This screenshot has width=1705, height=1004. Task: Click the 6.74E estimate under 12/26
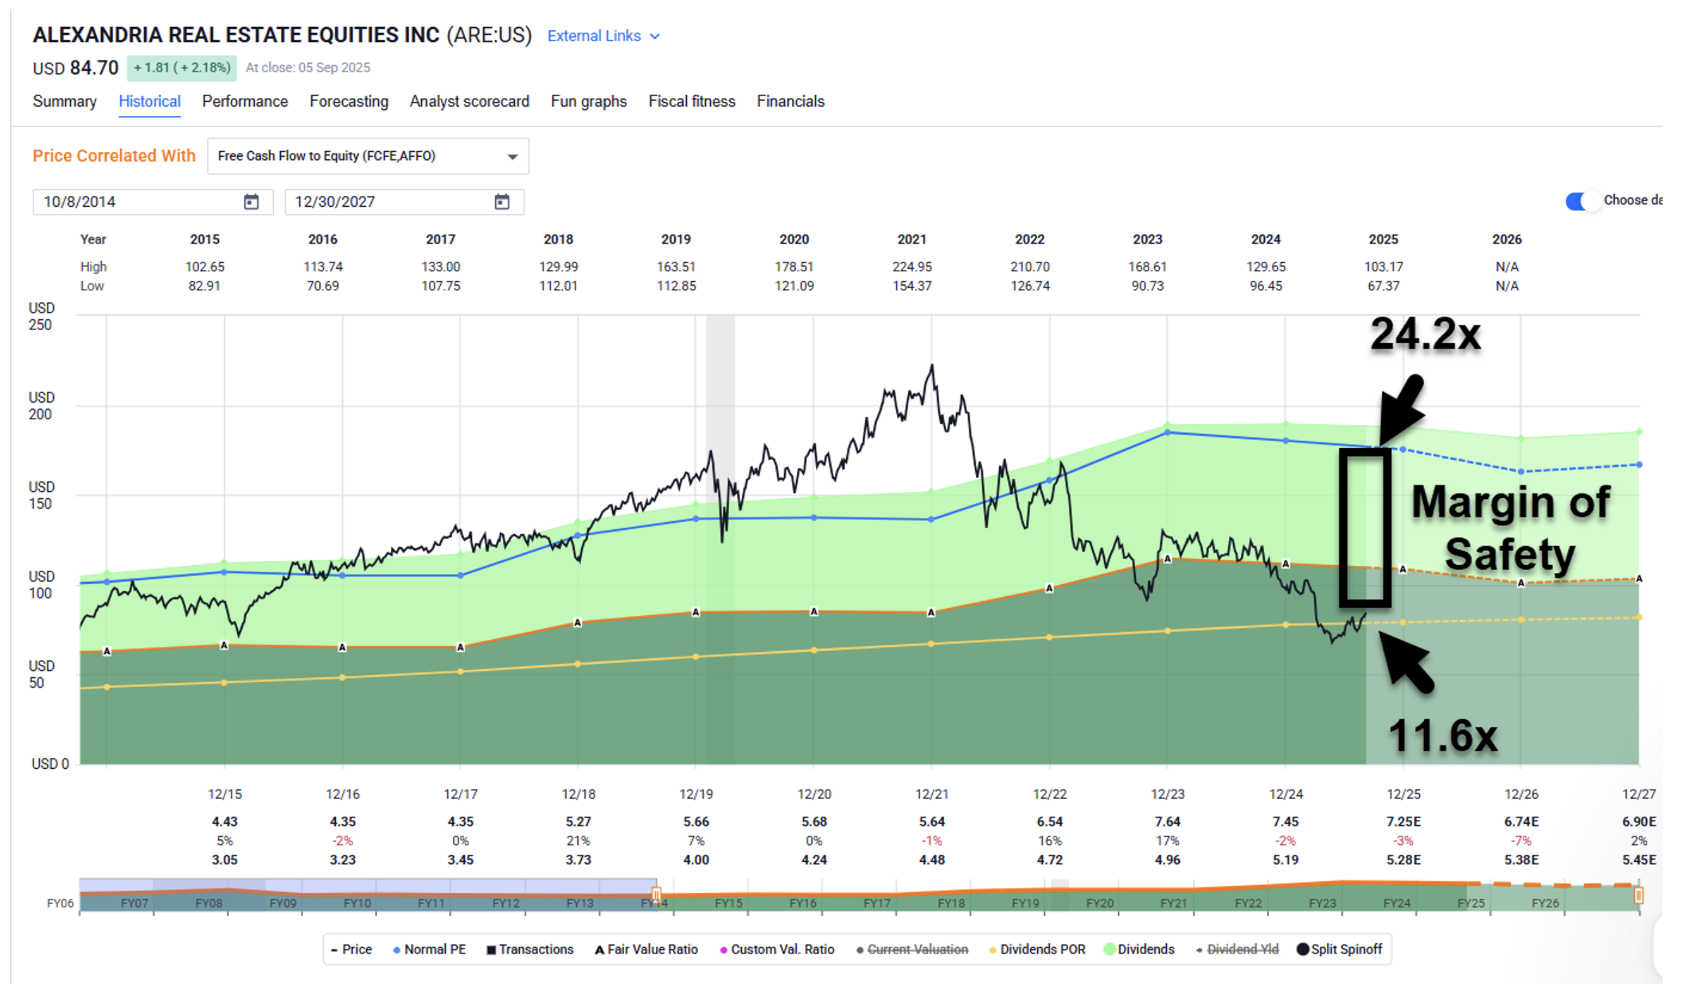(1521, 822)
